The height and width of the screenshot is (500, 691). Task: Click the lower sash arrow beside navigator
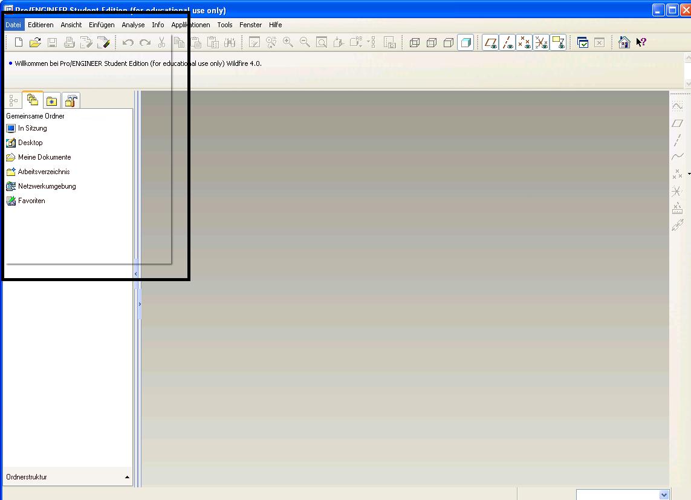pyautogui.click(x=140, y=304)
